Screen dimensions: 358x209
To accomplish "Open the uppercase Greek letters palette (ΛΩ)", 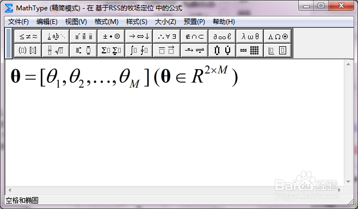I will 277,36.
